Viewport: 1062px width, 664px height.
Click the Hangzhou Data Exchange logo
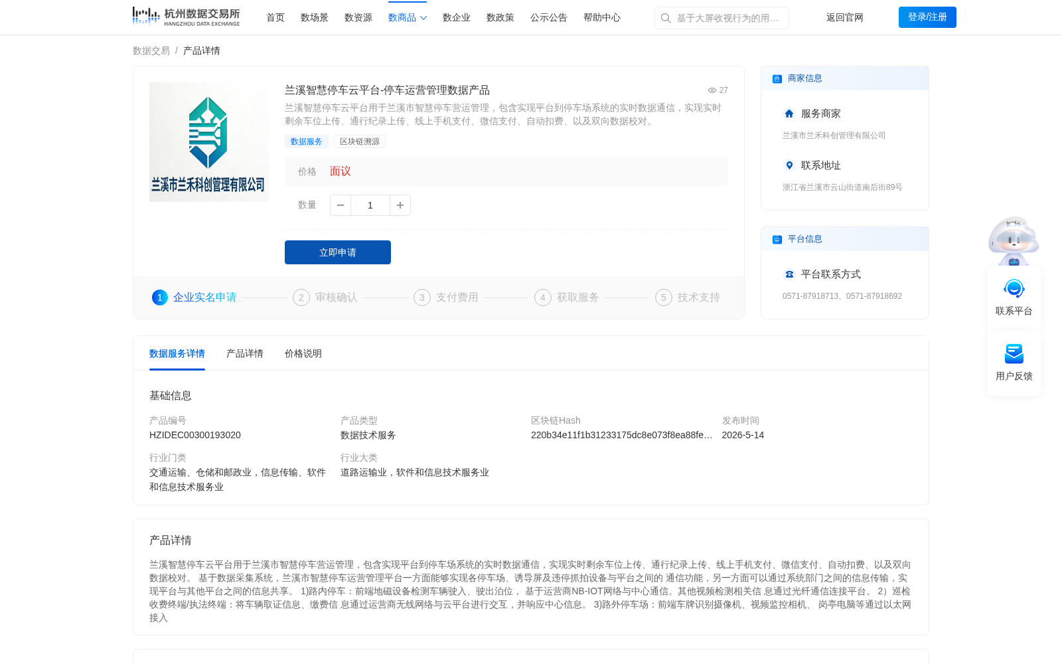(186, 17)
